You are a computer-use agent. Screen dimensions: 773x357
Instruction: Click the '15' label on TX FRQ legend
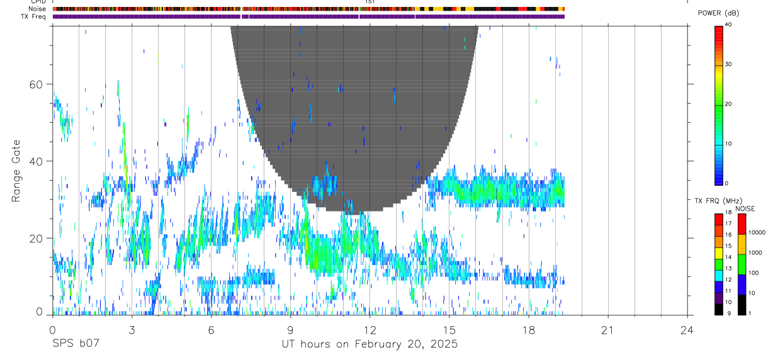[x=728, y=246]
